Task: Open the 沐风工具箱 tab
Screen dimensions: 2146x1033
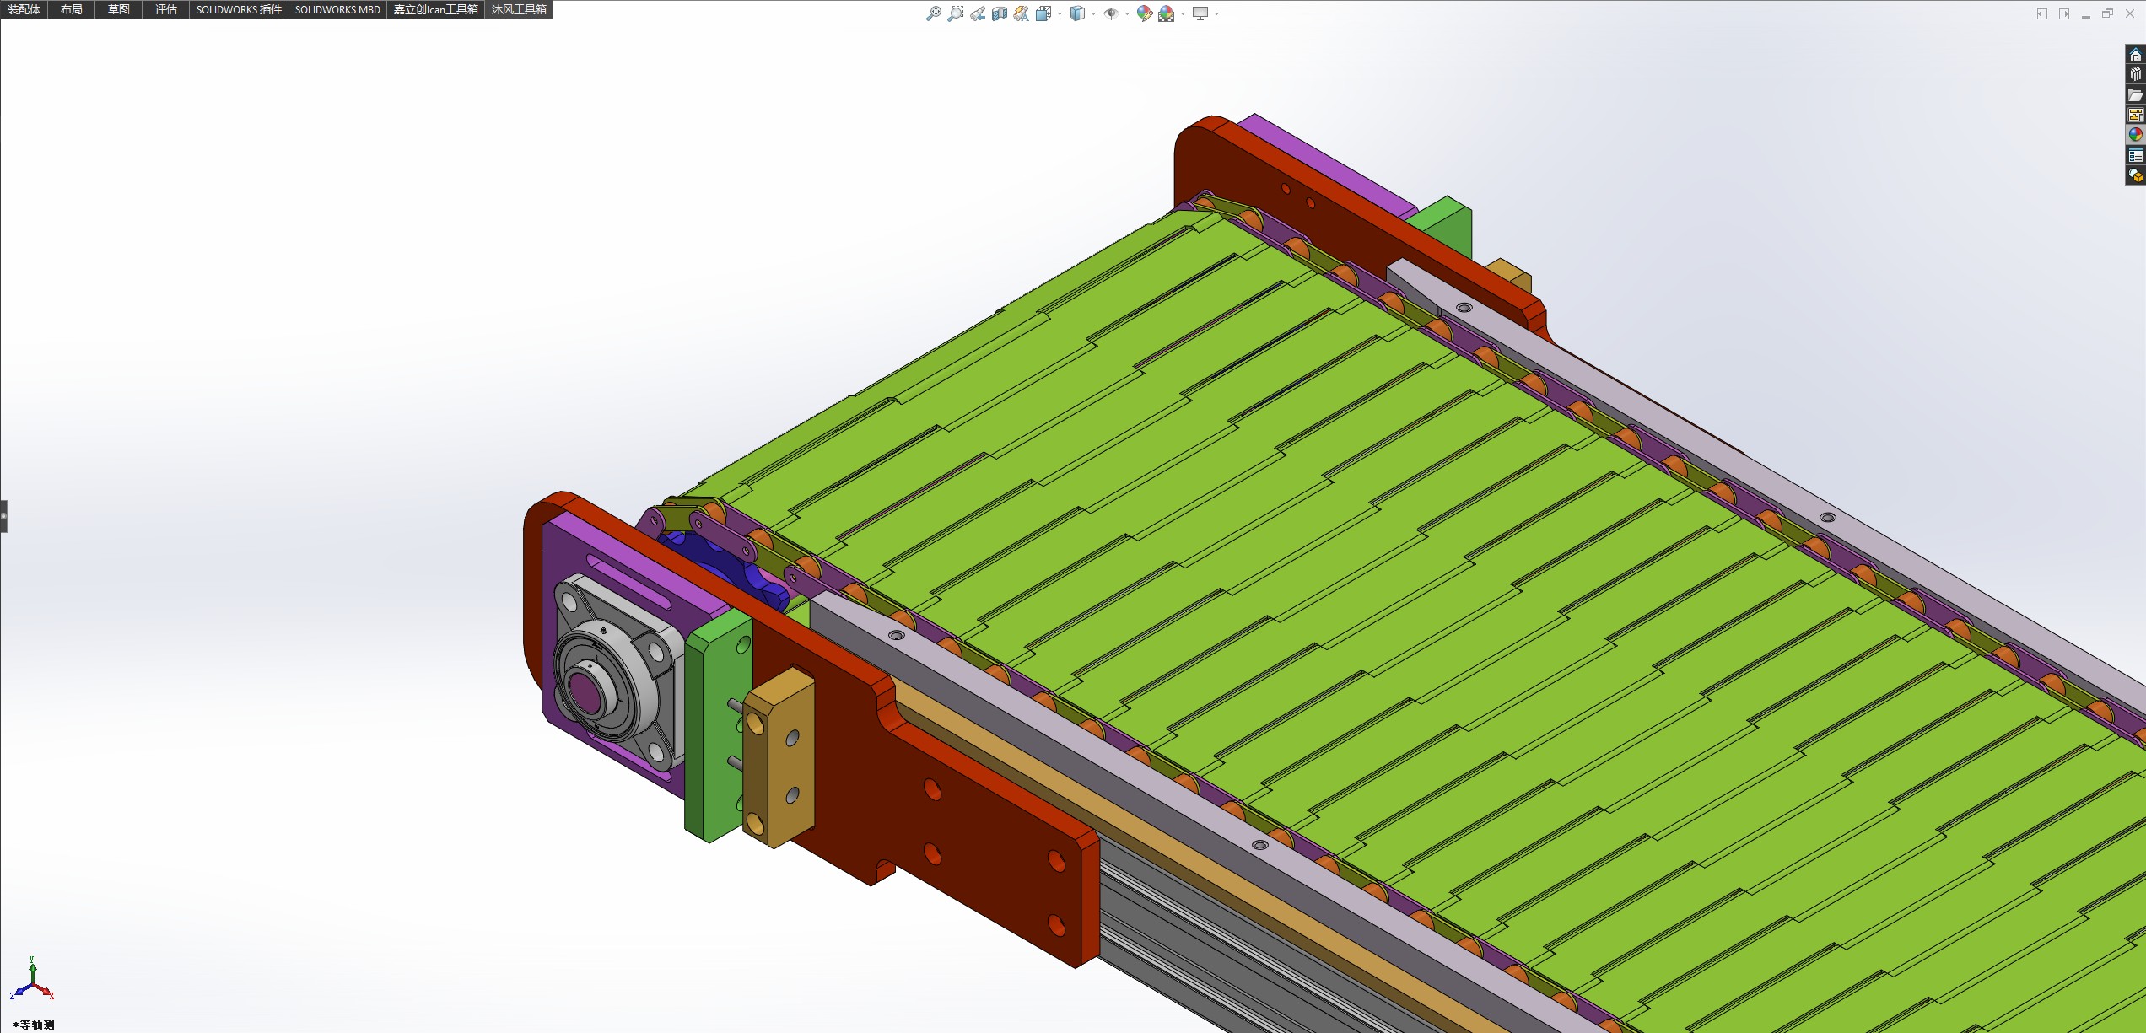Action: [519, 10]
